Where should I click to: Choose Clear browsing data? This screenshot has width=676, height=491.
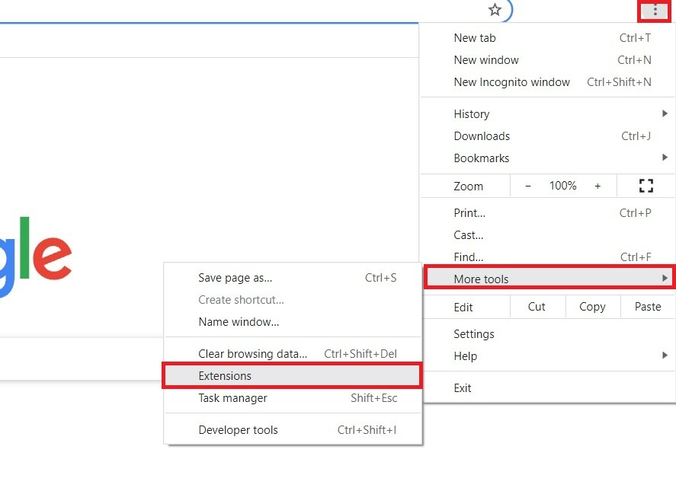[x=253, y=354]
